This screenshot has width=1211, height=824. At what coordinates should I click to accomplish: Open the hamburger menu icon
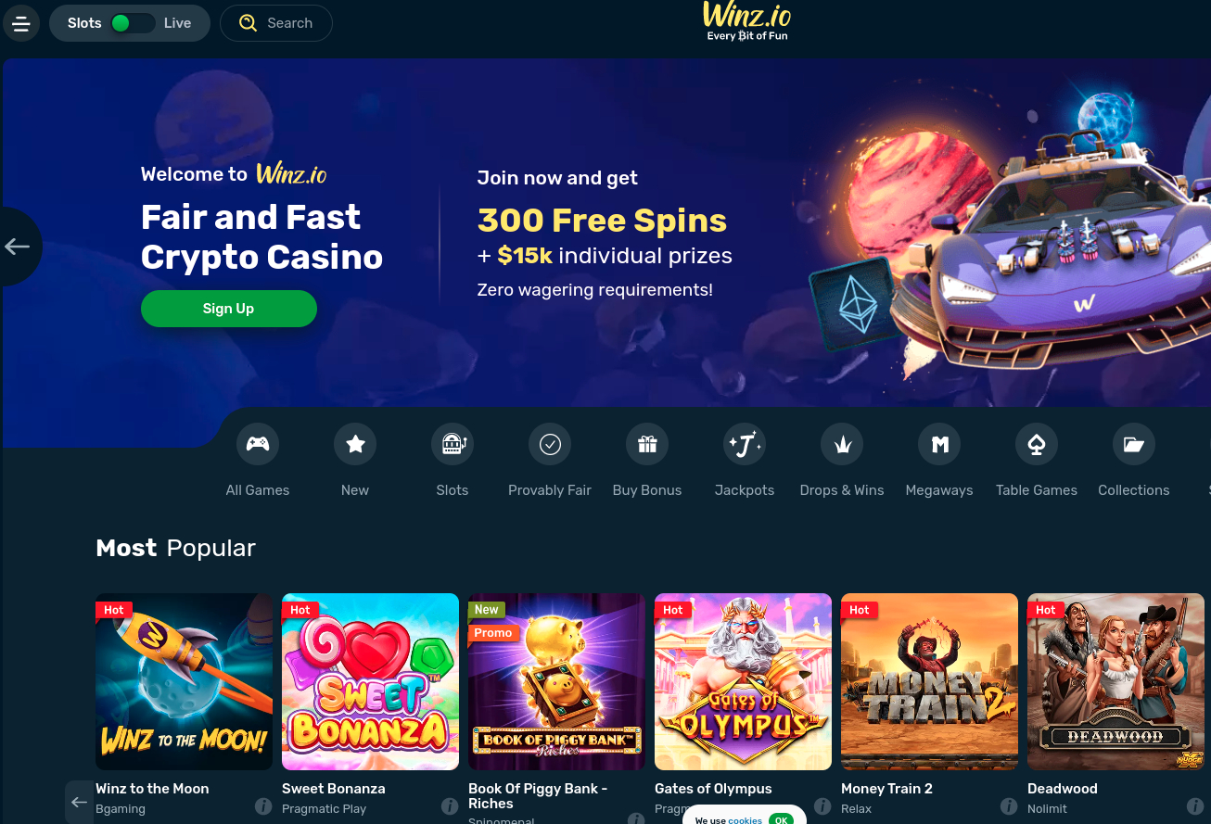pos(21,23)
